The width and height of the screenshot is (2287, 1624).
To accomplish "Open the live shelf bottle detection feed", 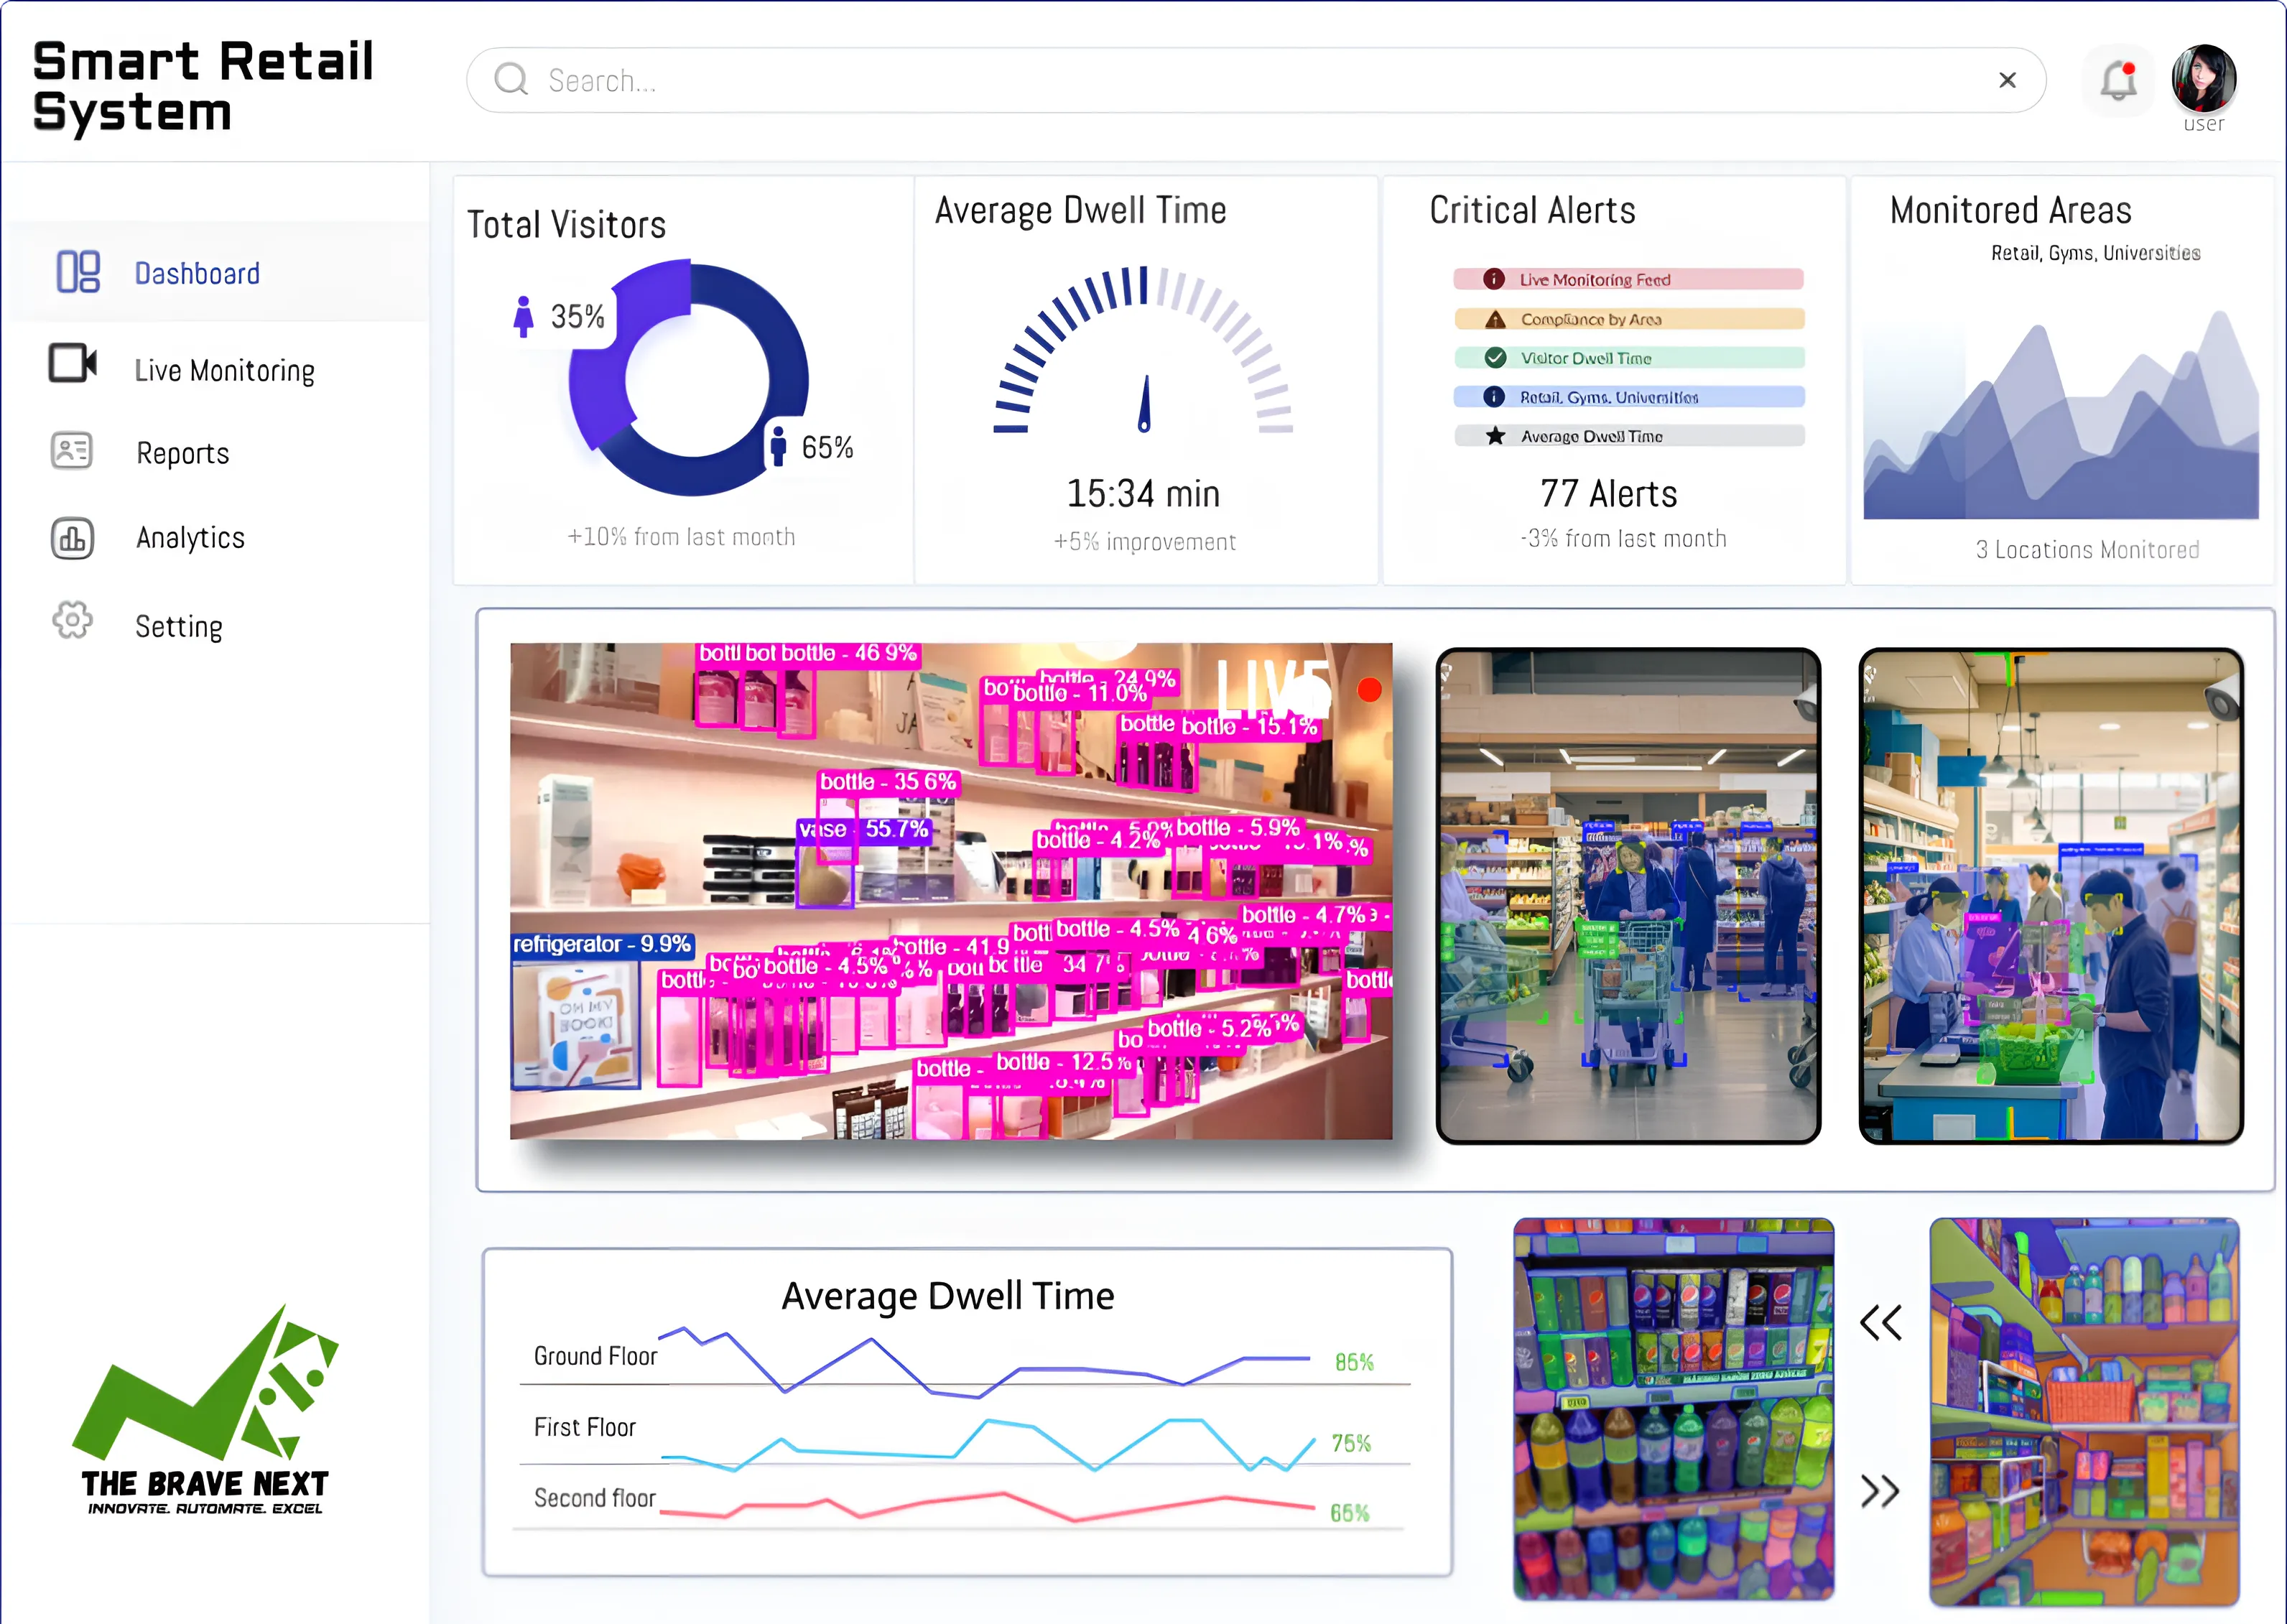I will coord(951,891).
